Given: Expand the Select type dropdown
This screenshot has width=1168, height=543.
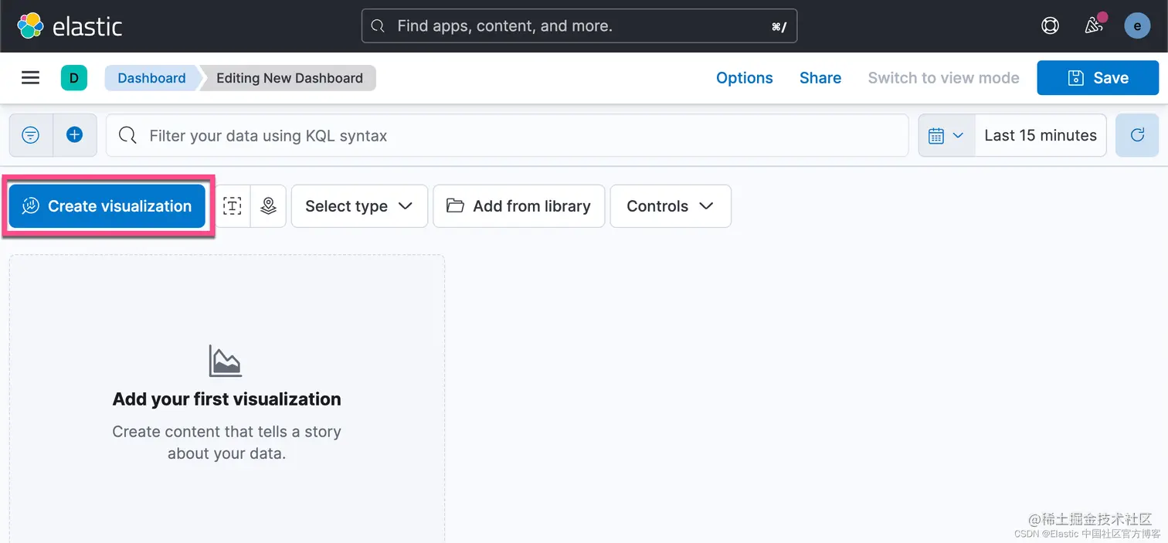Looking at the screenshot, I should click(359, 206).
